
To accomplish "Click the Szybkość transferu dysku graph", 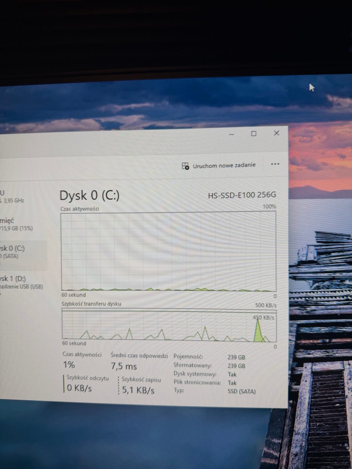I will click(169, 325).
